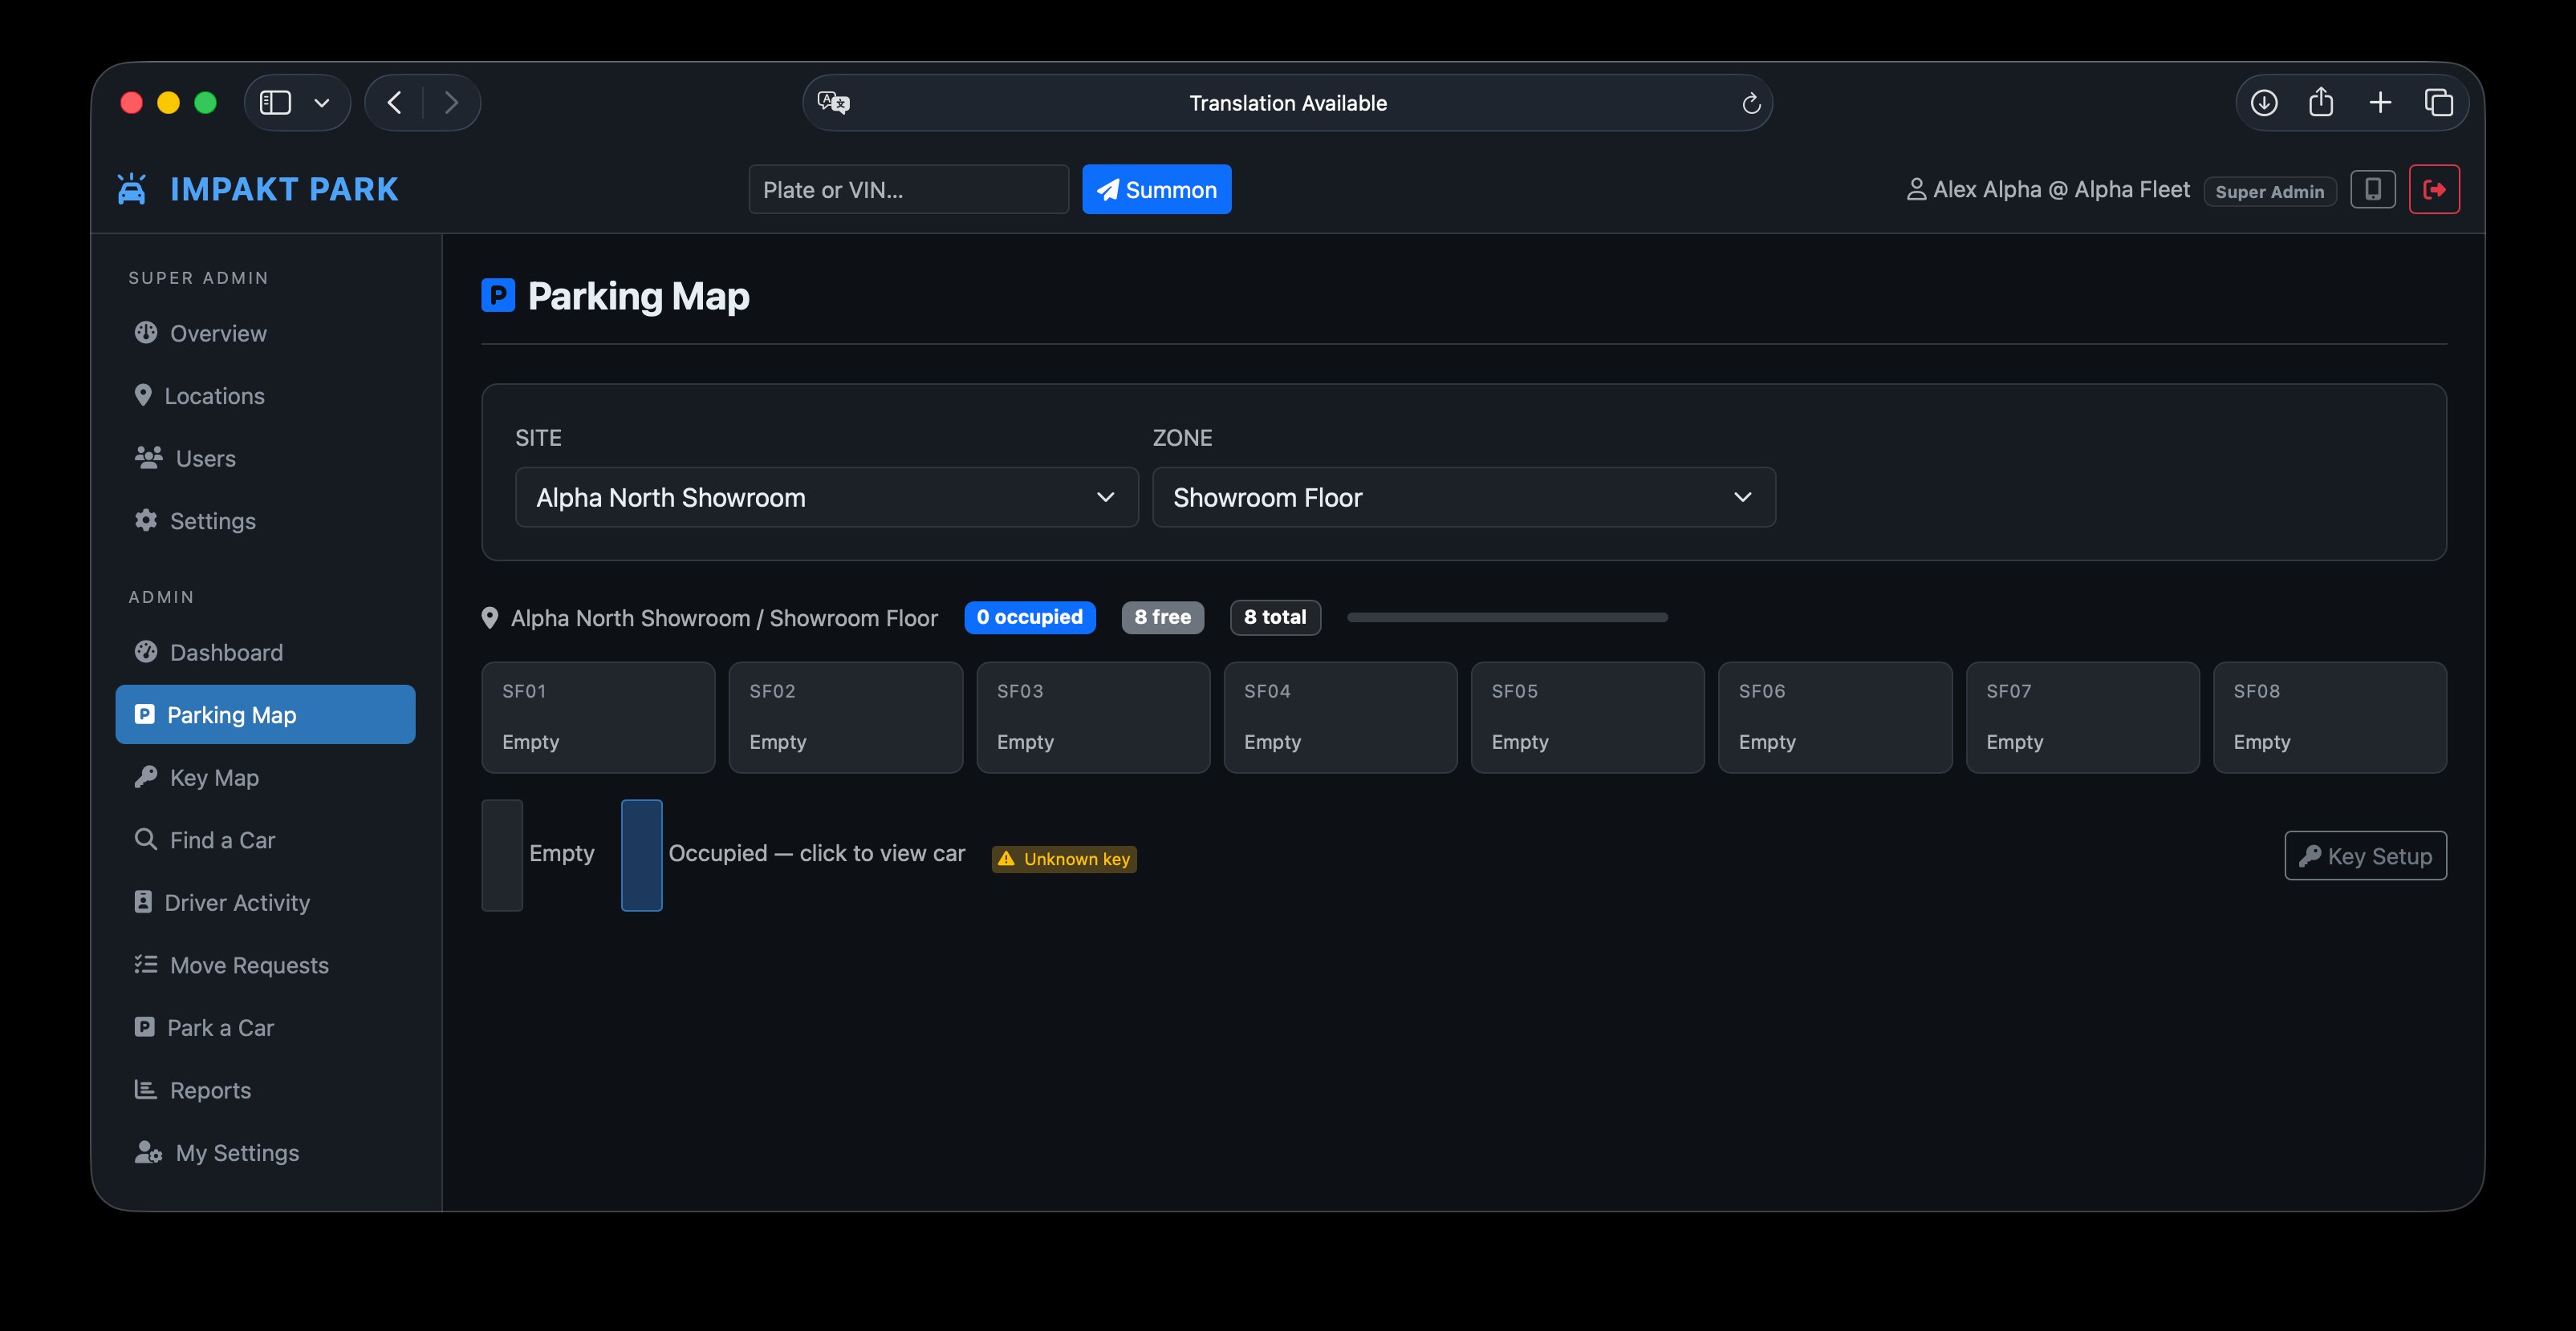Click the blue Parking Map heading icon
Screen dimensions: 2576x1331
click(x=498, y=295)
